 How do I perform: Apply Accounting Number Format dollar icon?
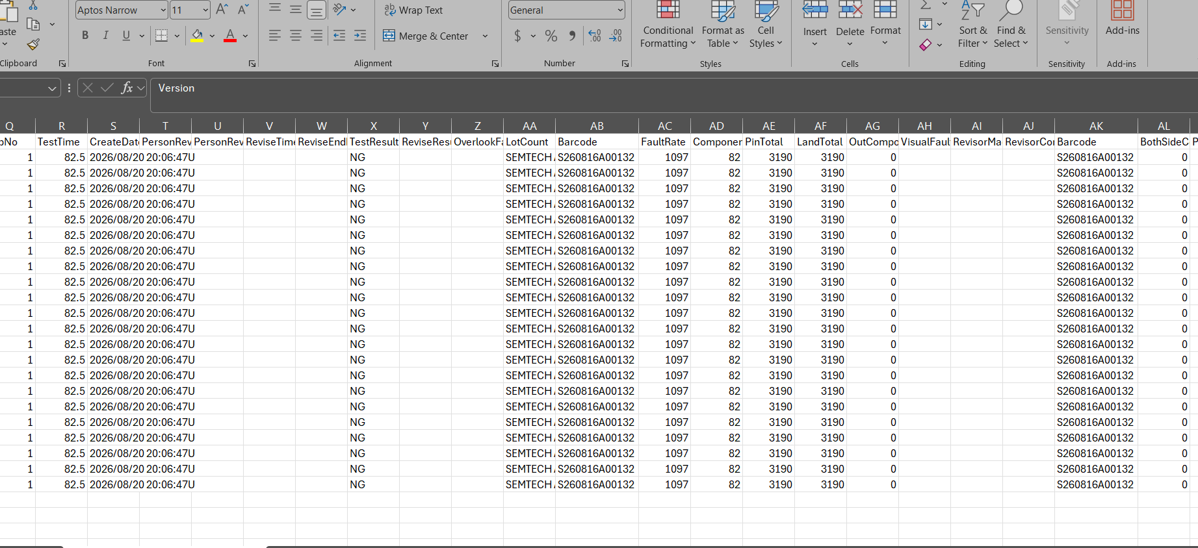517,36
